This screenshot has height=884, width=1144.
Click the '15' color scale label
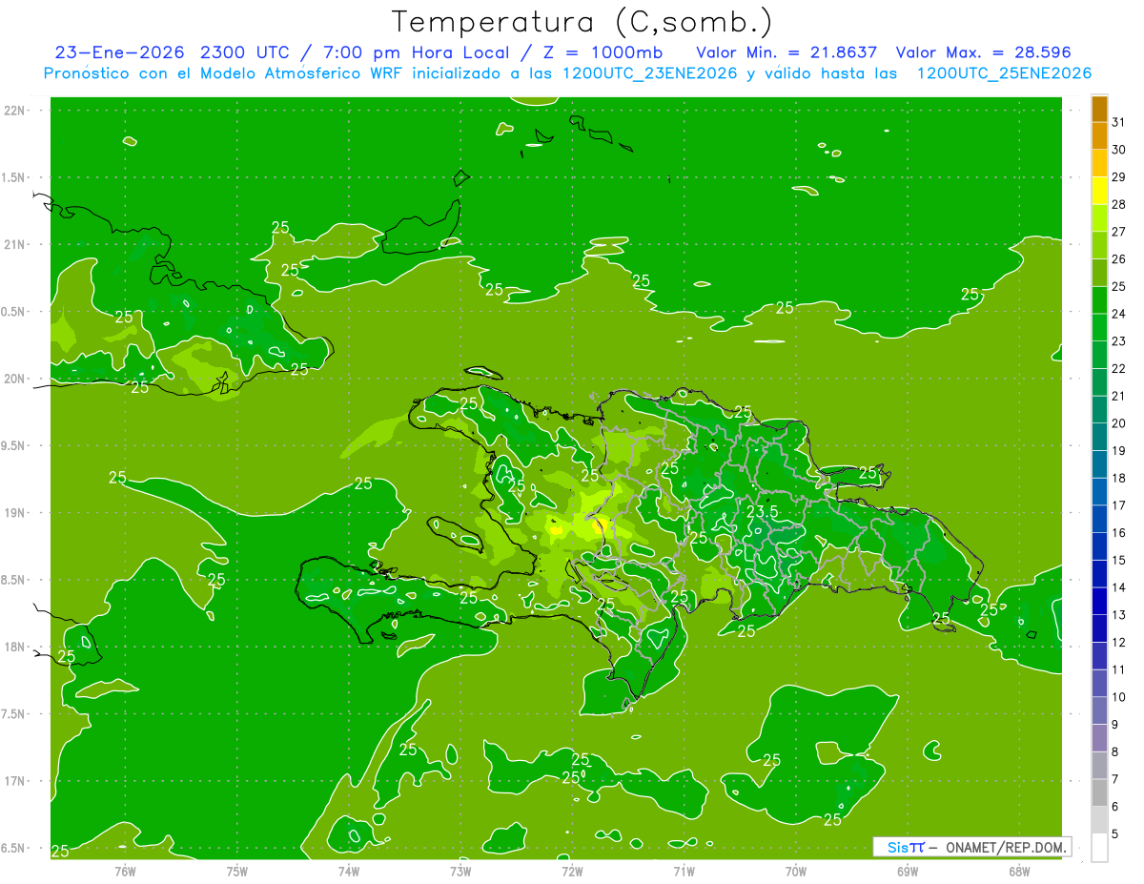[x=1119, y=560]
